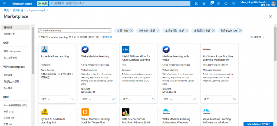
Task: Remove the 定價 : 全部 filter
Action: [x=131, y=31]
